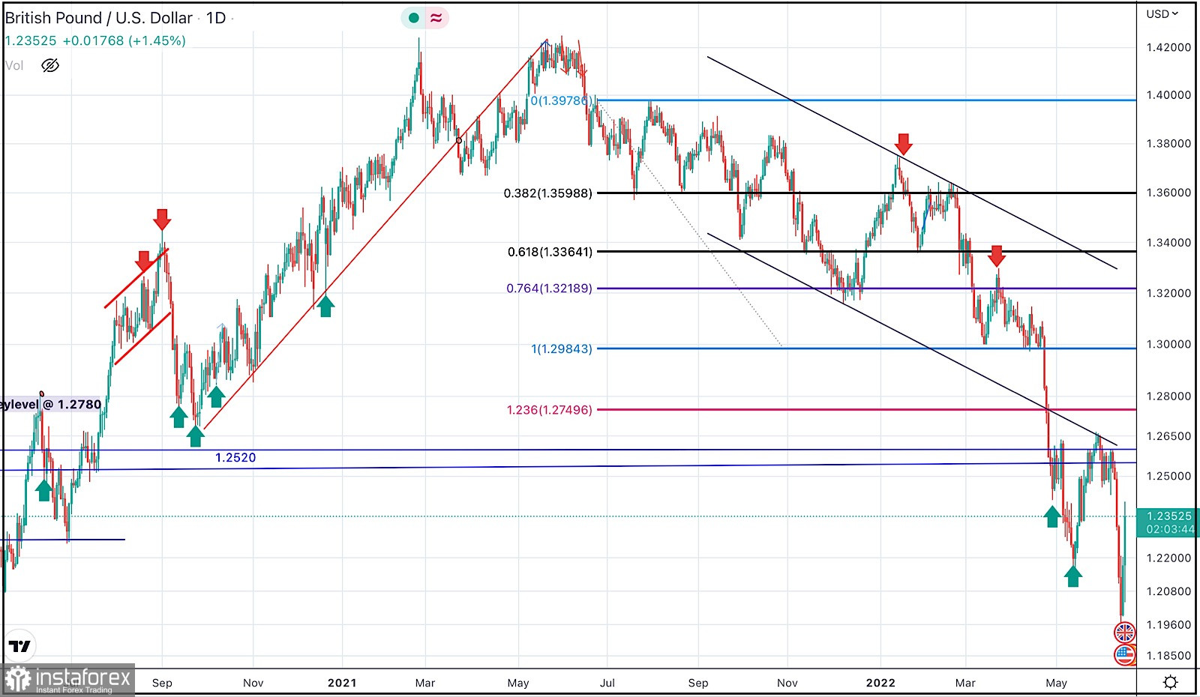Select the 1D timeframe label
The image size is (1200, 697).
[216, 18]
